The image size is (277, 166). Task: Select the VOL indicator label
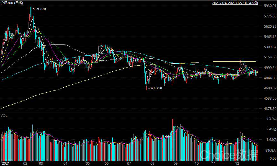coord(4,115)
